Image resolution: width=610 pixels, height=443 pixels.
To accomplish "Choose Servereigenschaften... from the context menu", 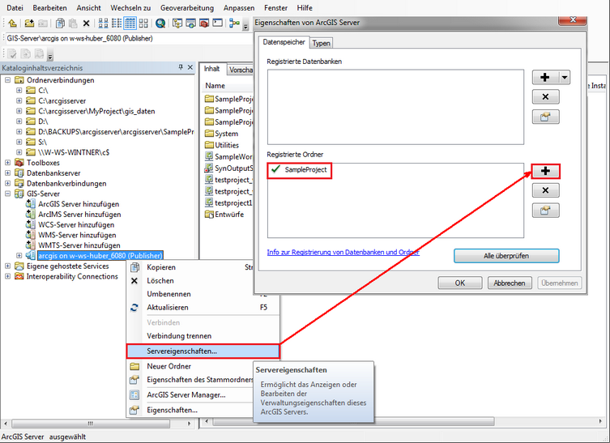I will point(203,351).
